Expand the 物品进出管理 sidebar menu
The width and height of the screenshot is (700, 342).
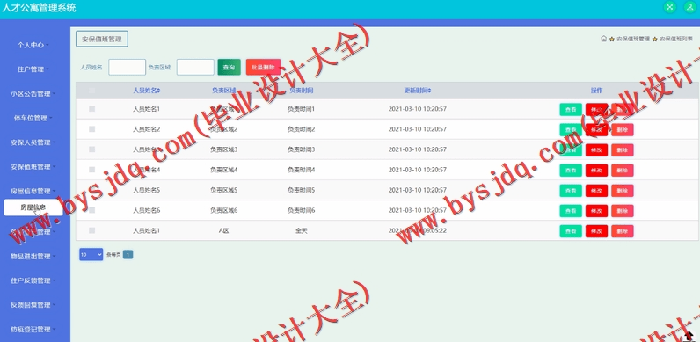tap(33, 256)
